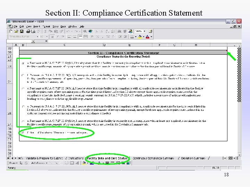The width and height of the screenshot is (250, 187).
Task: Center text alignment icon
Action: click(75, 37)
